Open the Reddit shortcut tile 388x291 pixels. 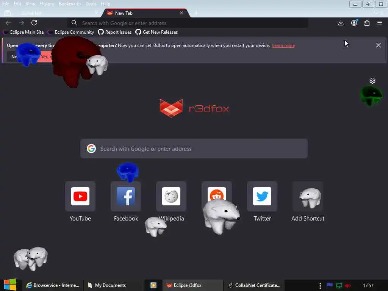point(217,196)
